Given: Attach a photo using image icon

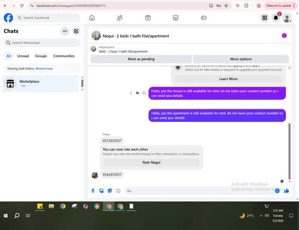Looking at the screenshot, I should 102,191.
